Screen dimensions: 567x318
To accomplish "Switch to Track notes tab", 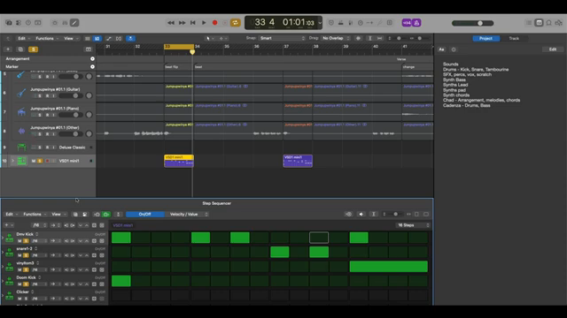I will pyautogui.click(x=514, y=38).
